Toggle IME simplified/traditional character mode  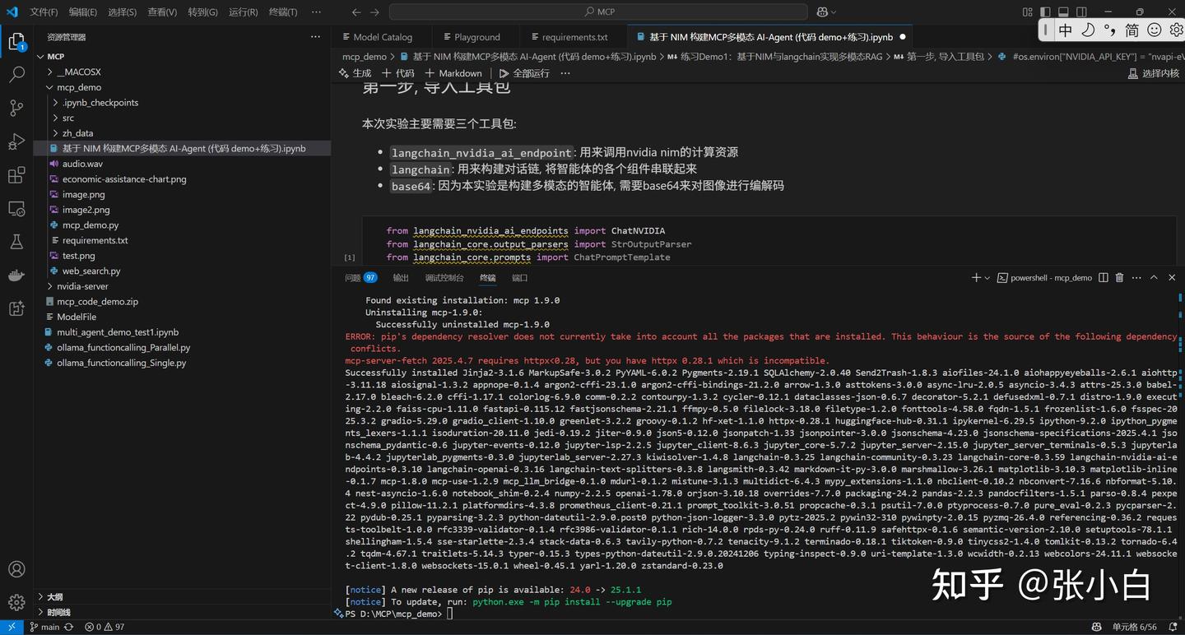click(x=1132, y=30)
